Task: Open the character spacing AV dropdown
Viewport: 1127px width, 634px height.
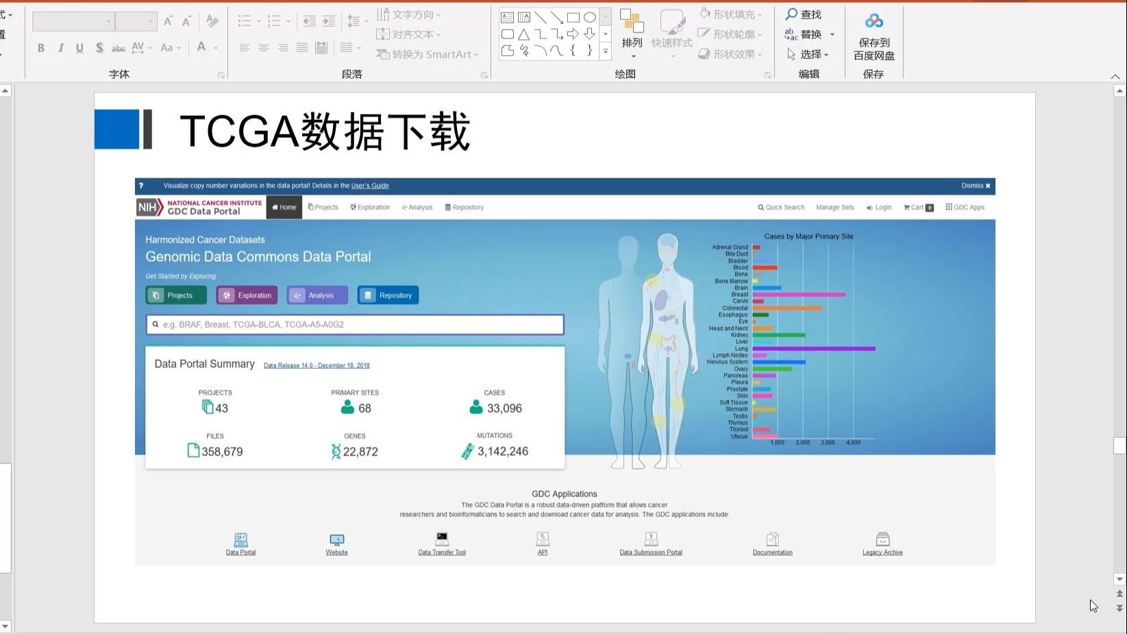Action: pyautogui.click(x=142, y=48)
